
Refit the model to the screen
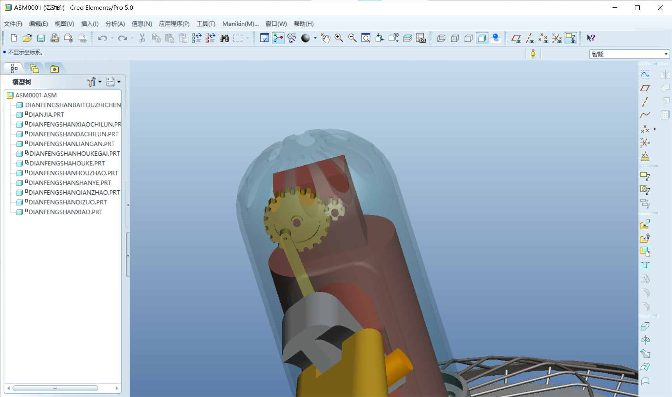coord(366,38)
